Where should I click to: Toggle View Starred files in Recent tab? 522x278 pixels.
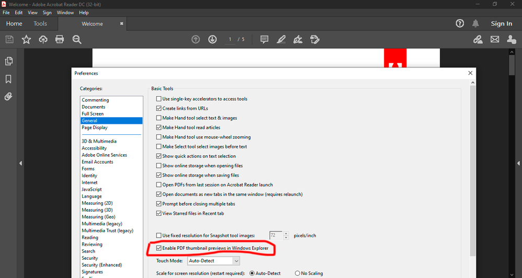click(x=159, y=214)
